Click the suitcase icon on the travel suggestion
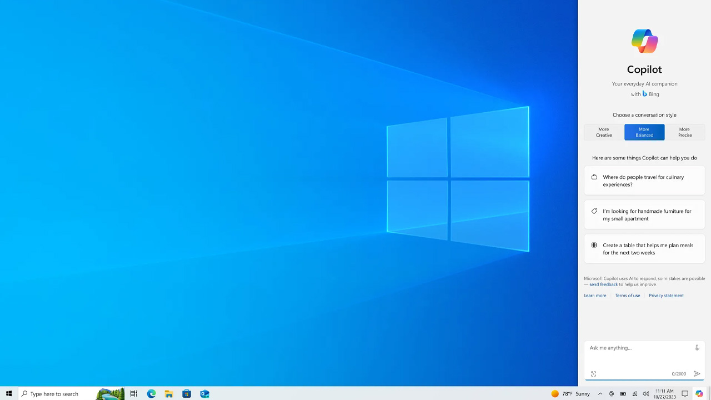Image resolution: width=711 pixels, height=400 pixels. (x=594, y=177)
